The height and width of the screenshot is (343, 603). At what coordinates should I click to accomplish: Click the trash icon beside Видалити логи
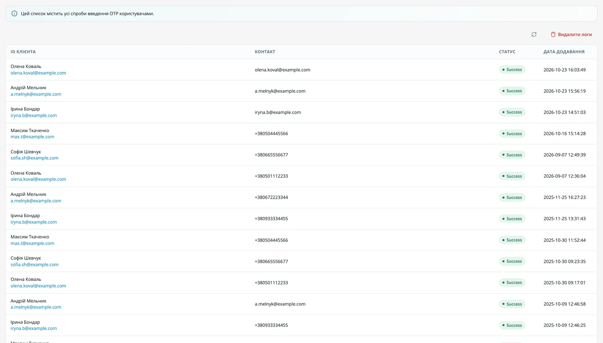coord(553,34)
